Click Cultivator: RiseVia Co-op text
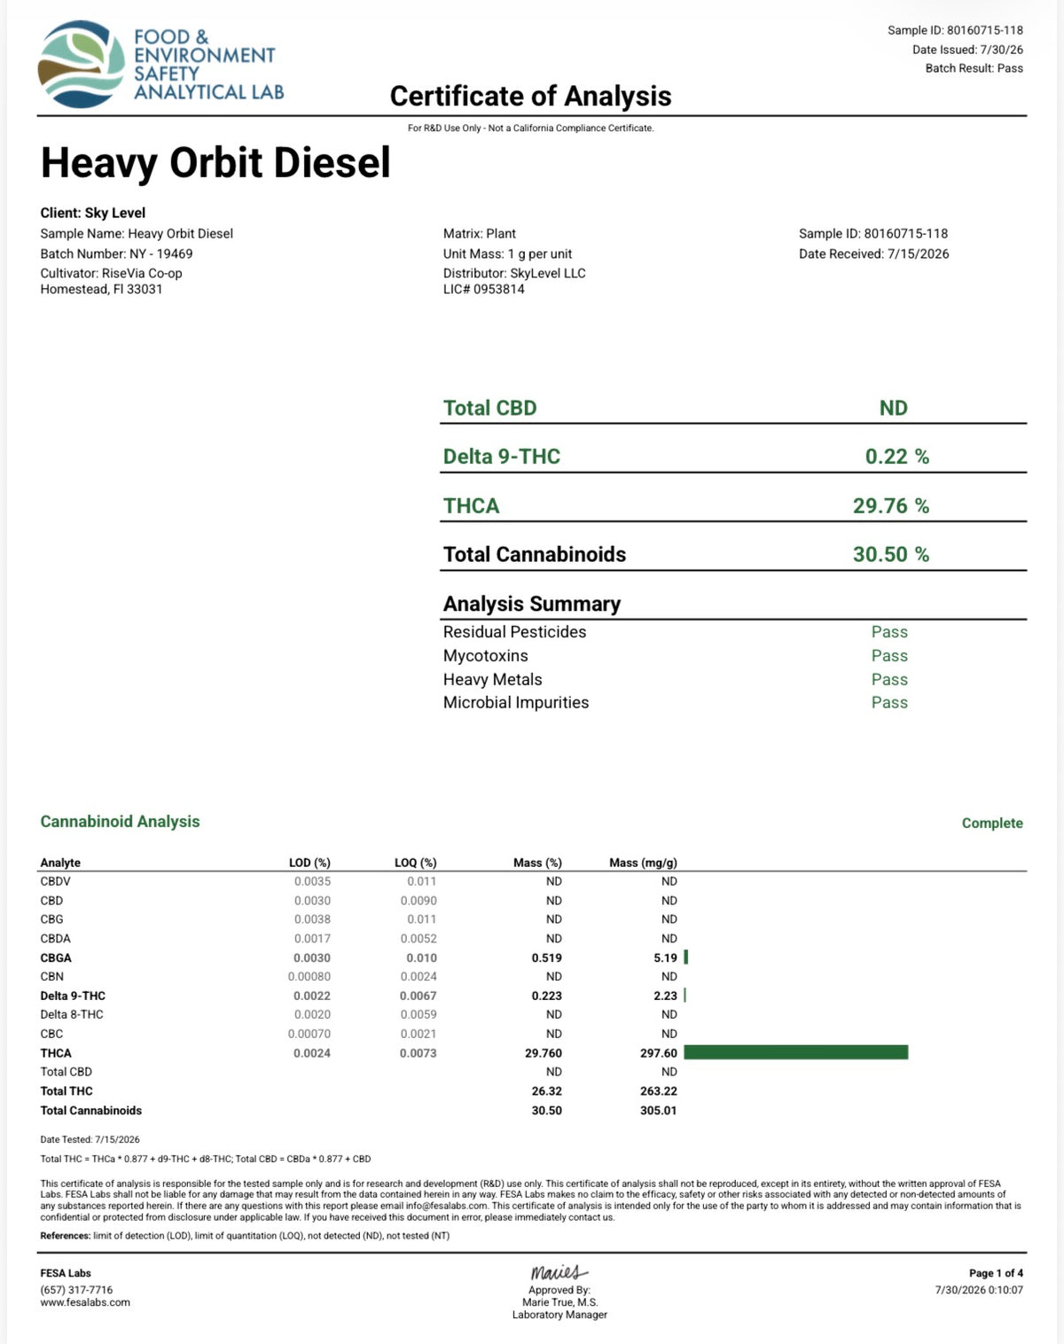This screenshot has width=1064, height=1344. [x=111, y=273]
